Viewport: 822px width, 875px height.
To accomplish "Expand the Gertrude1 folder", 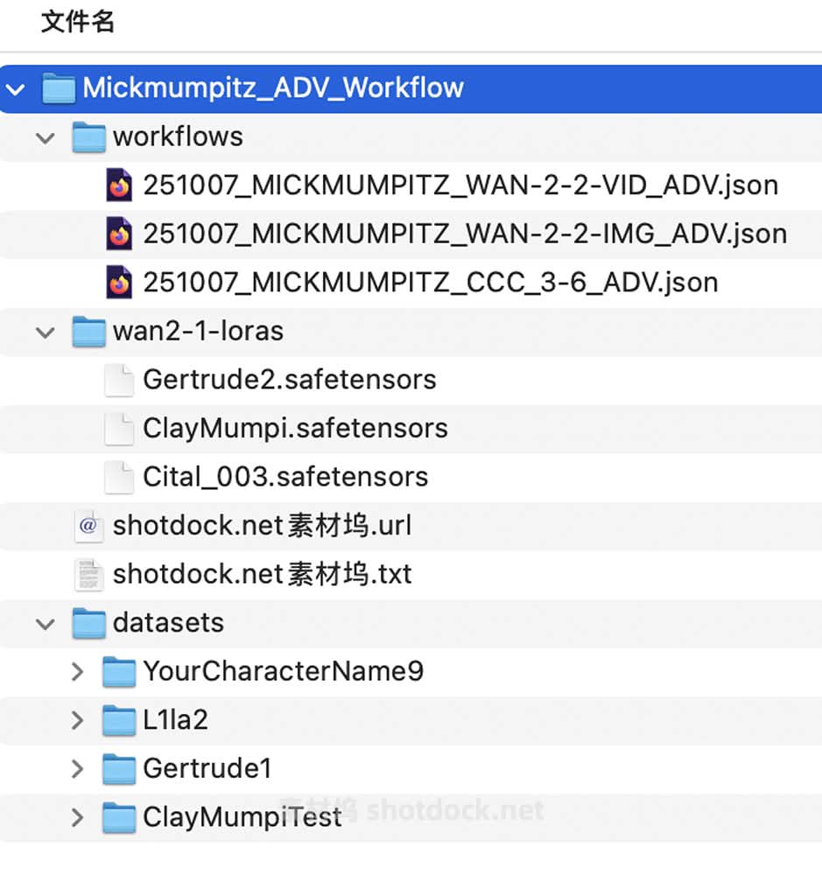I will (77, 769).
